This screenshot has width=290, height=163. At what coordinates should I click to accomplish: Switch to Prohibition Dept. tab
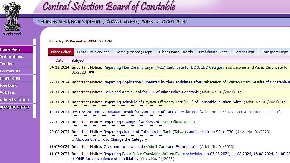click(x=213, y=52)
